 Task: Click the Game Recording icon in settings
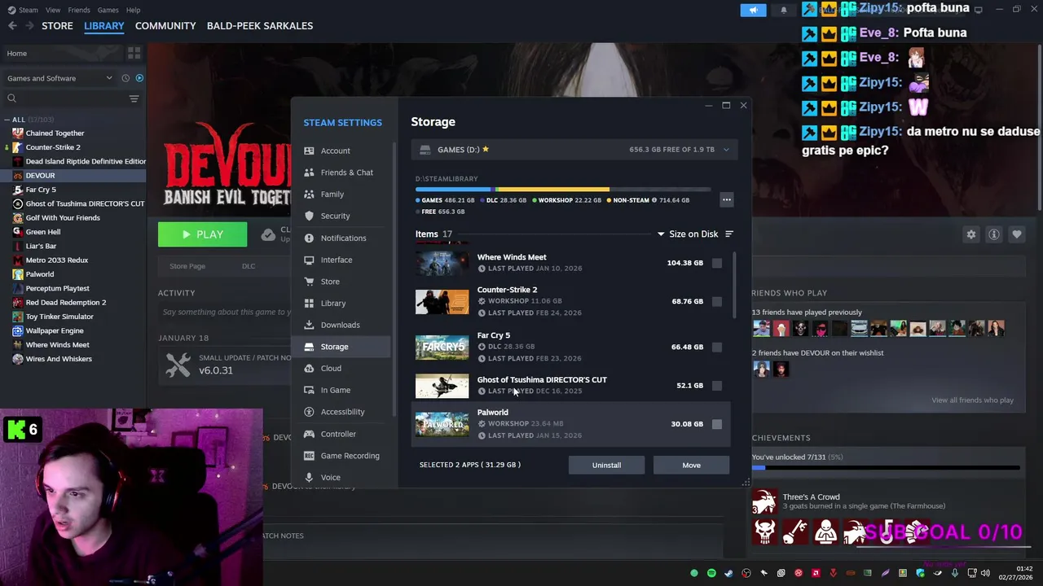(x=309, y=456)
